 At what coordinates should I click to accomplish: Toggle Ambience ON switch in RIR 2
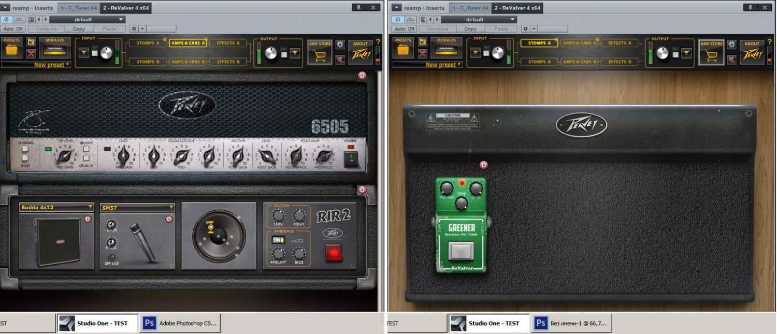278,240
